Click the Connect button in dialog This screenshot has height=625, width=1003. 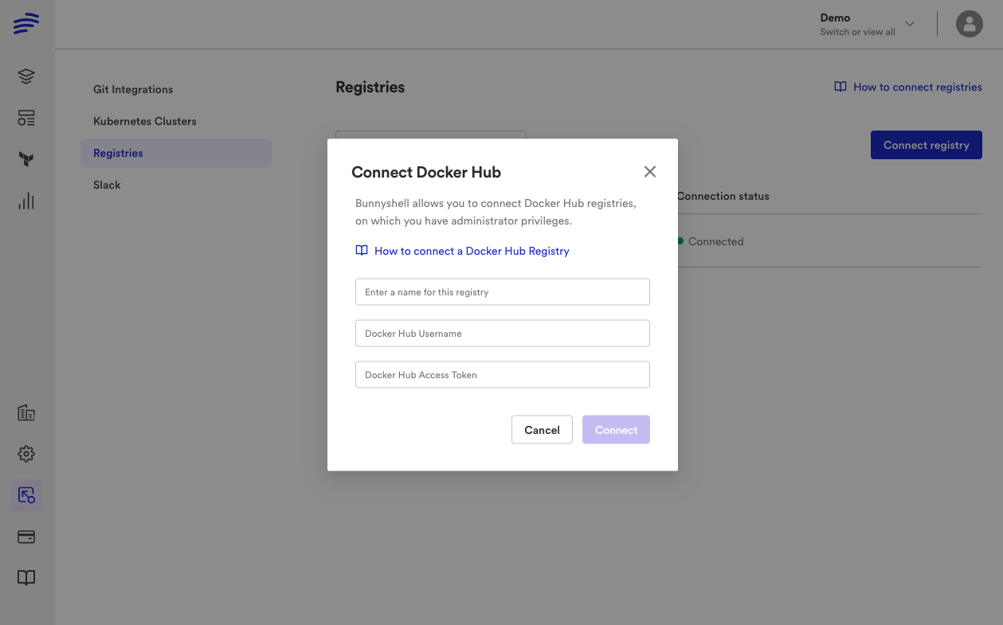click(616, 430)
